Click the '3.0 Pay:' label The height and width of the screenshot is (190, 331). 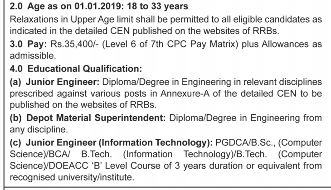coord(28,44)
